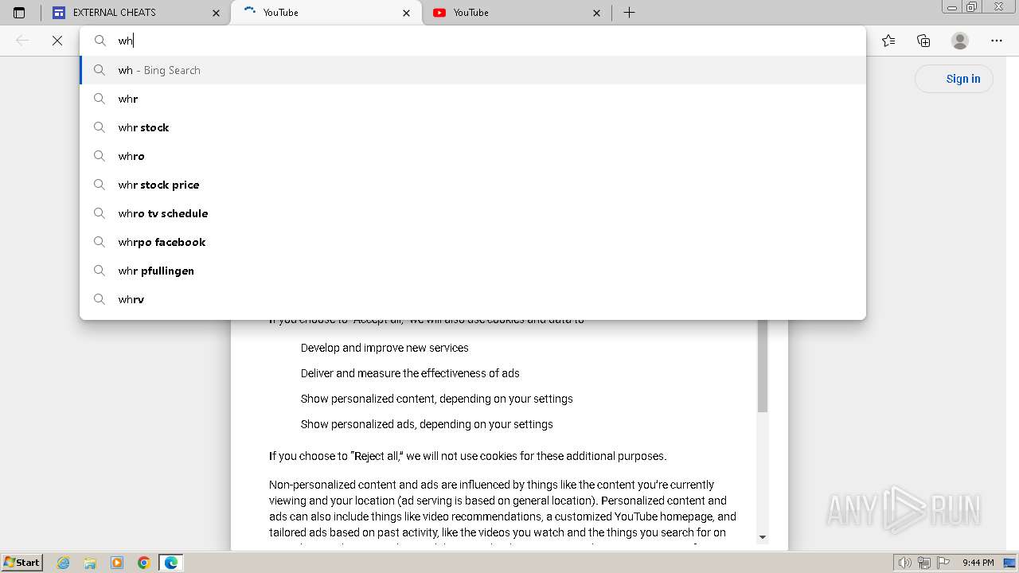The width and height of the screenshot is (1019, 573).
Task: Open the Collections icon
Action: (x=923, y=41)
